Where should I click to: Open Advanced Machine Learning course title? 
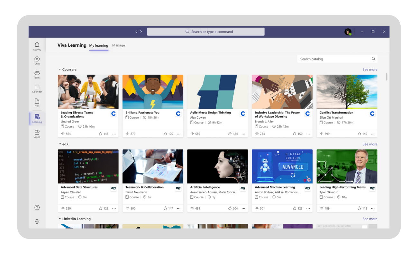tap(275, 187)
